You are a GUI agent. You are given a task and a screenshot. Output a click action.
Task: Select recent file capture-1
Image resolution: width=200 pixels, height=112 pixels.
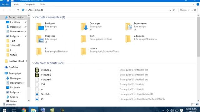[x=46, y=80]
